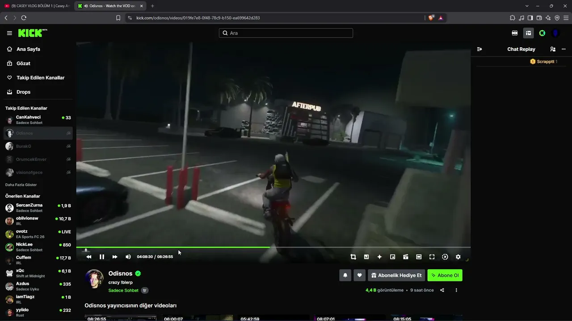
Task: Click Abonelik Hediye Et button
Action: tap(396, 276)
